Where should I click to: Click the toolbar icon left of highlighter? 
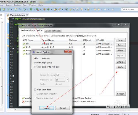coord(67,9)
